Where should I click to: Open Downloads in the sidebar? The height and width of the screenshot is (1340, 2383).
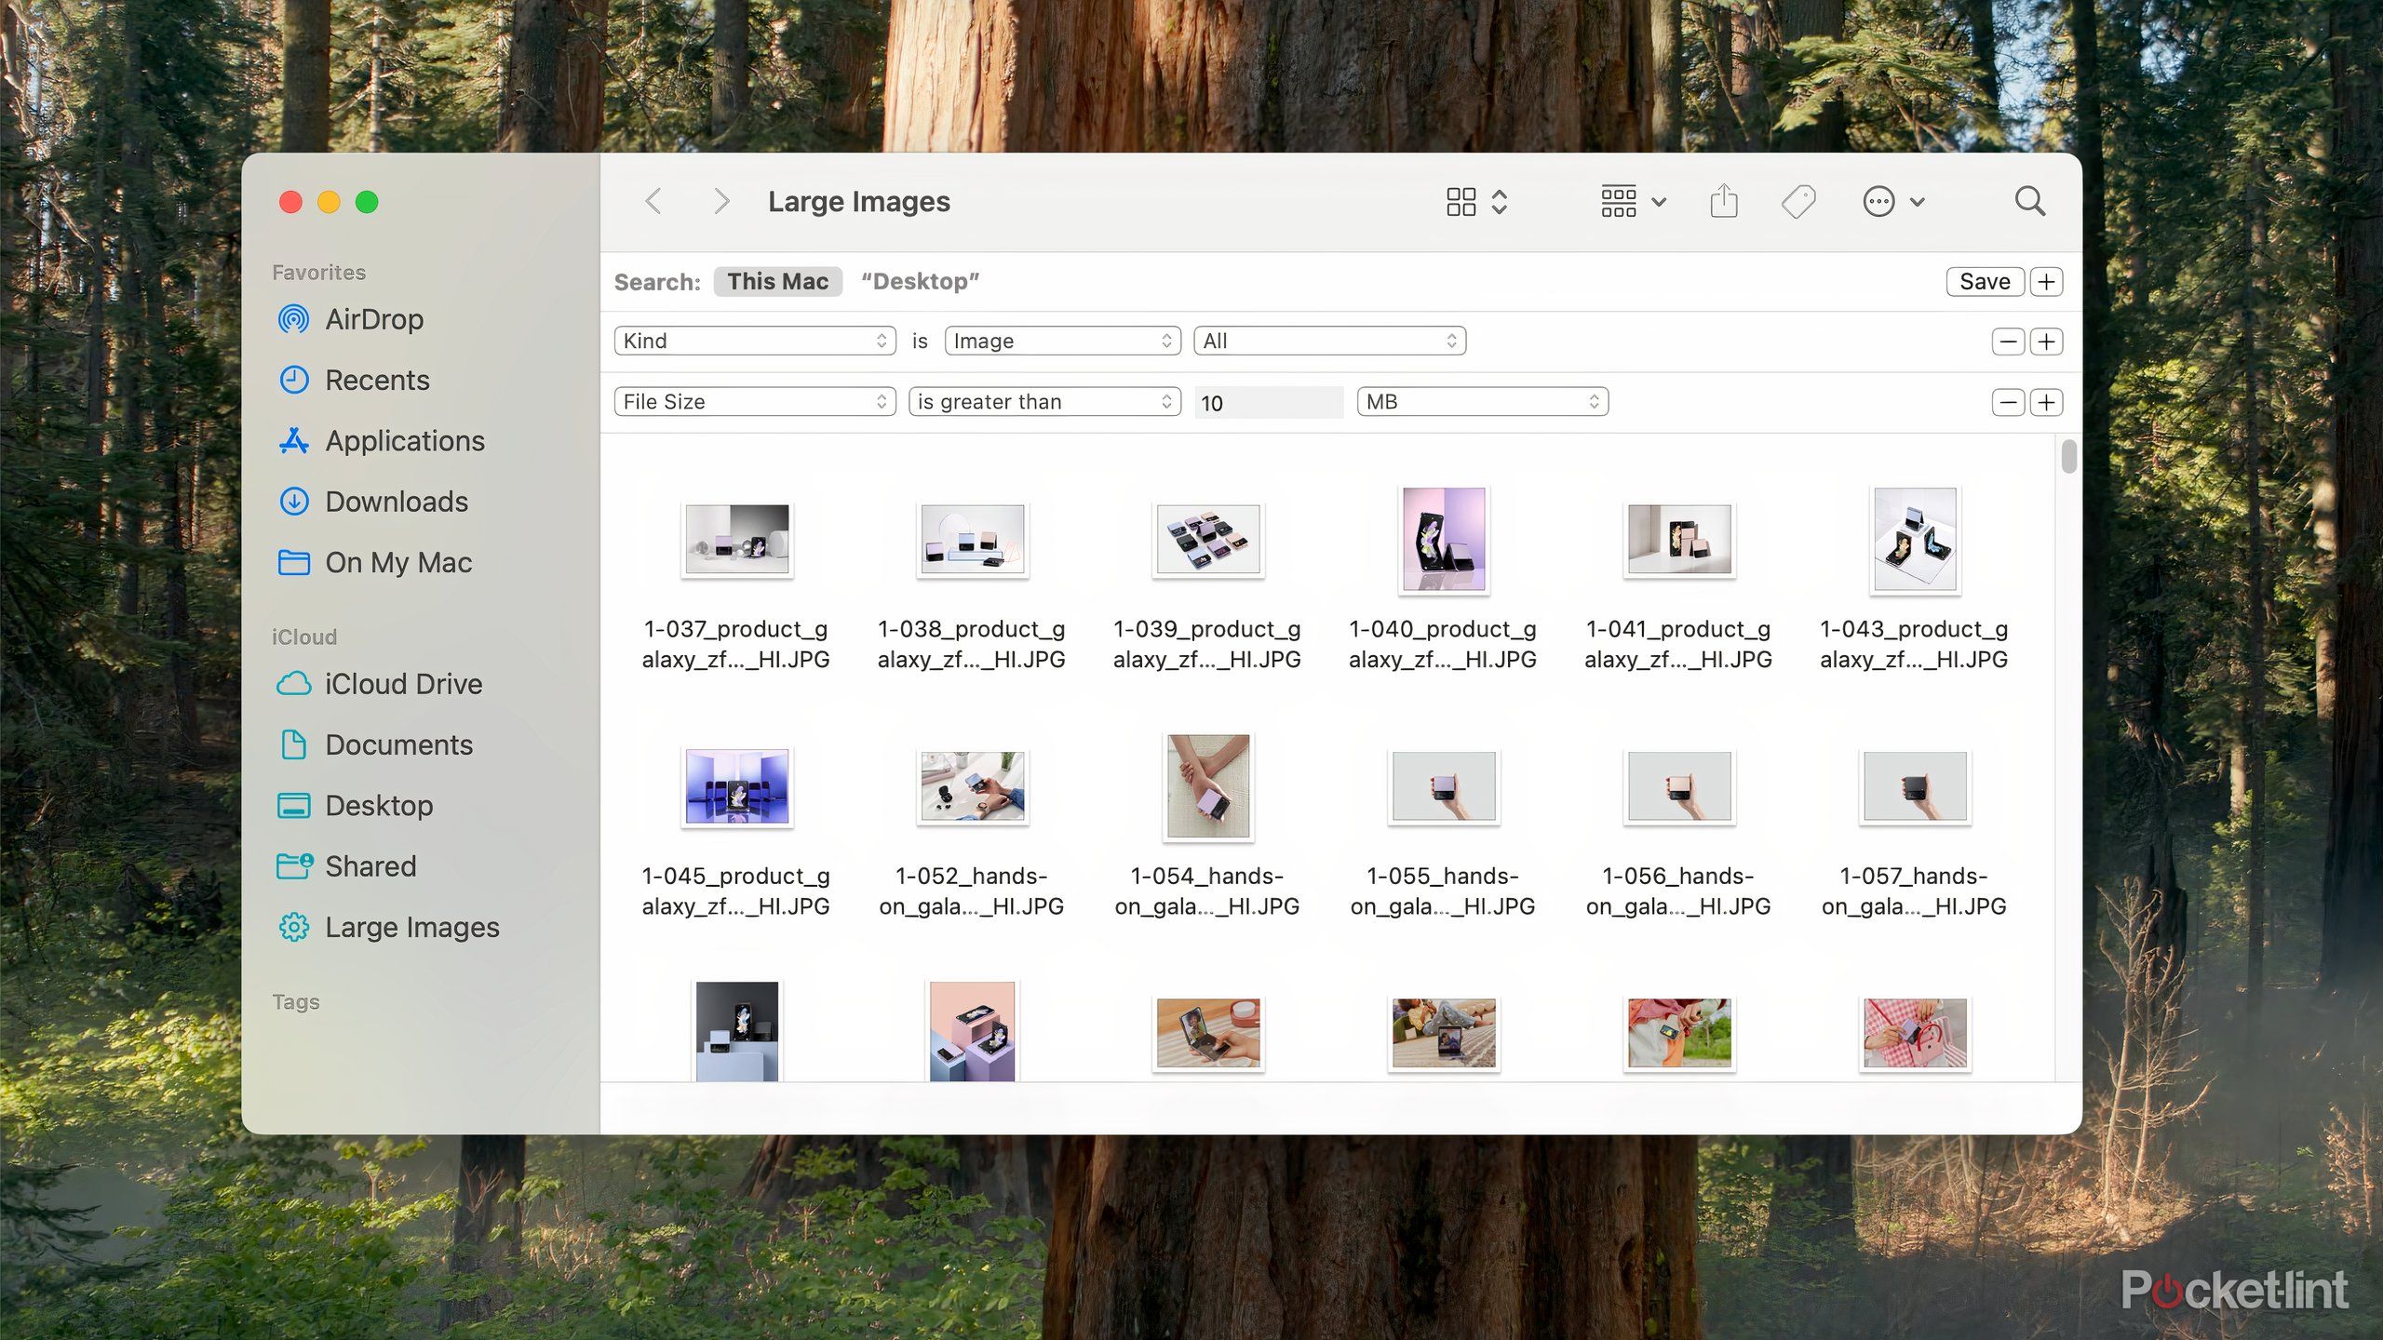(x=396, y=502)
